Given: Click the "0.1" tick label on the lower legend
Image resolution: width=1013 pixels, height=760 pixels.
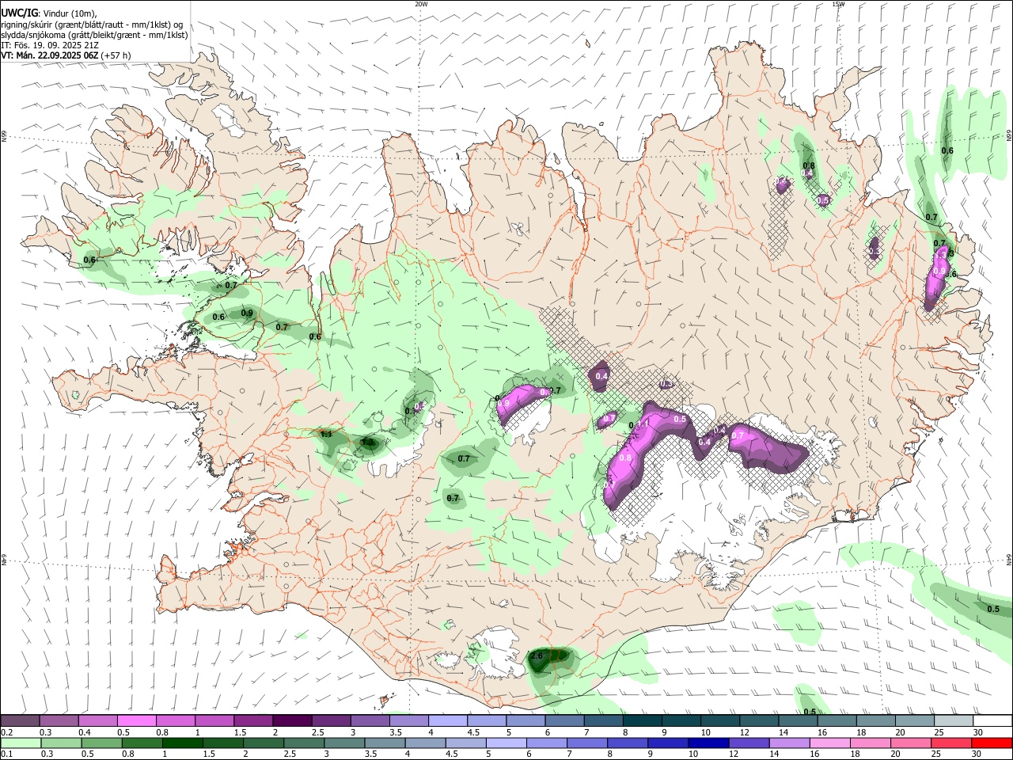Looking at the screenshot, I should tap(6, 754).
